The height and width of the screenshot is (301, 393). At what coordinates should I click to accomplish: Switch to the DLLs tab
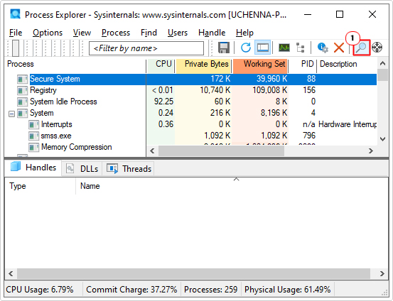click(82, 169)
